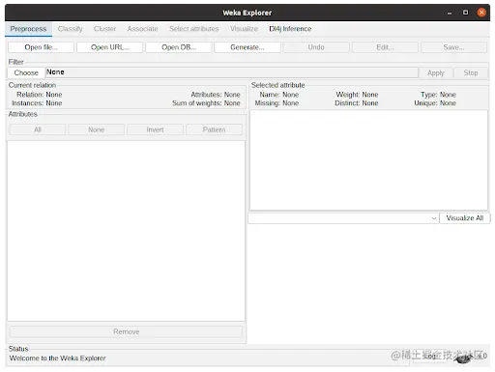Click the Weka Explorer title text
This screenshot has height=372, width=495.
(247, 13)
